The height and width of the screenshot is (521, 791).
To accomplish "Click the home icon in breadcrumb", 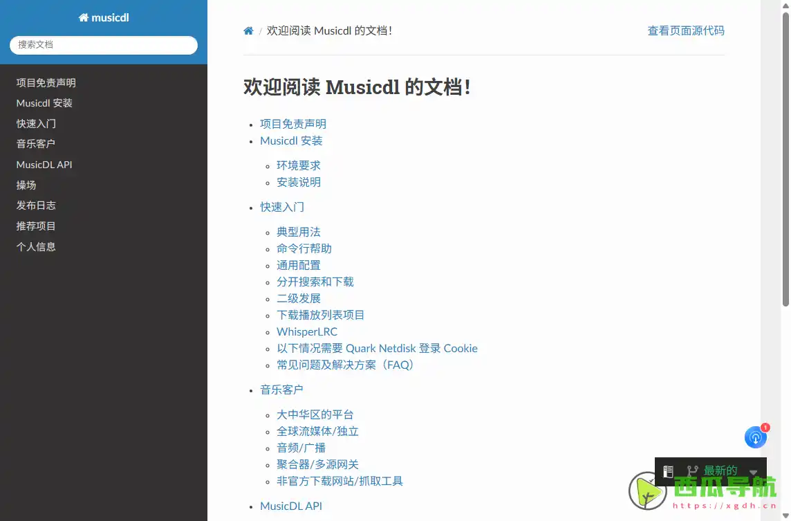I will [248, 31].
